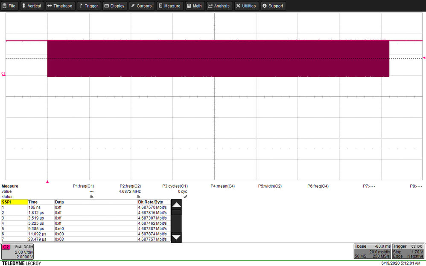
Task: Click the 4.6872 MHz frequency value
Action: pos(130,191)
